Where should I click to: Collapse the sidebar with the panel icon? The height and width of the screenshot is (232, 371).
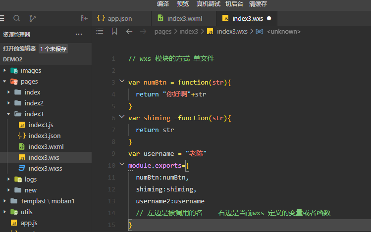pyautogui.click(x=84, y=18)
